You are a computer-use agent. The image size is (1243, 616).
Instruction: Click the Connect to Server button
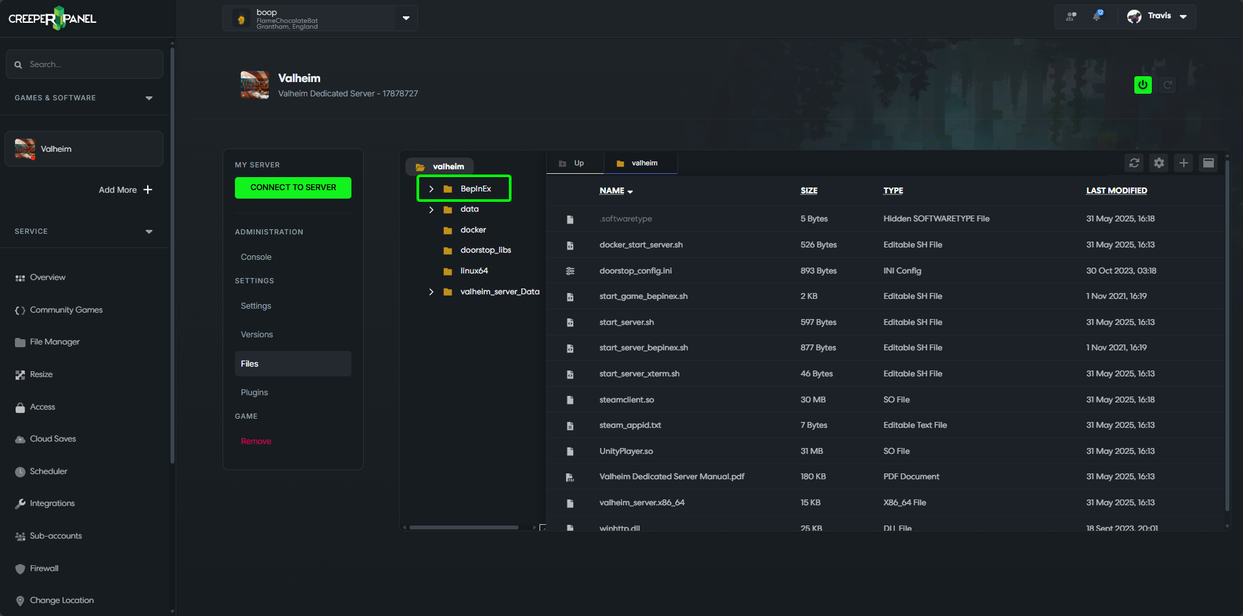[x=293, y=188]
